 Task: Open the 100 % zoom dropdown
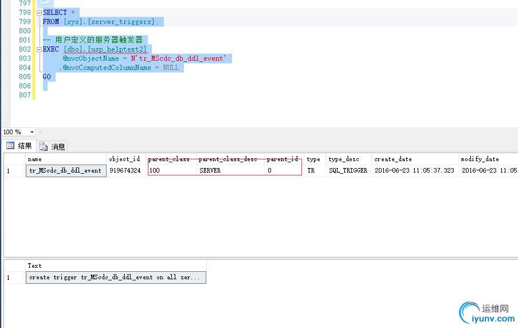[32, 132]
